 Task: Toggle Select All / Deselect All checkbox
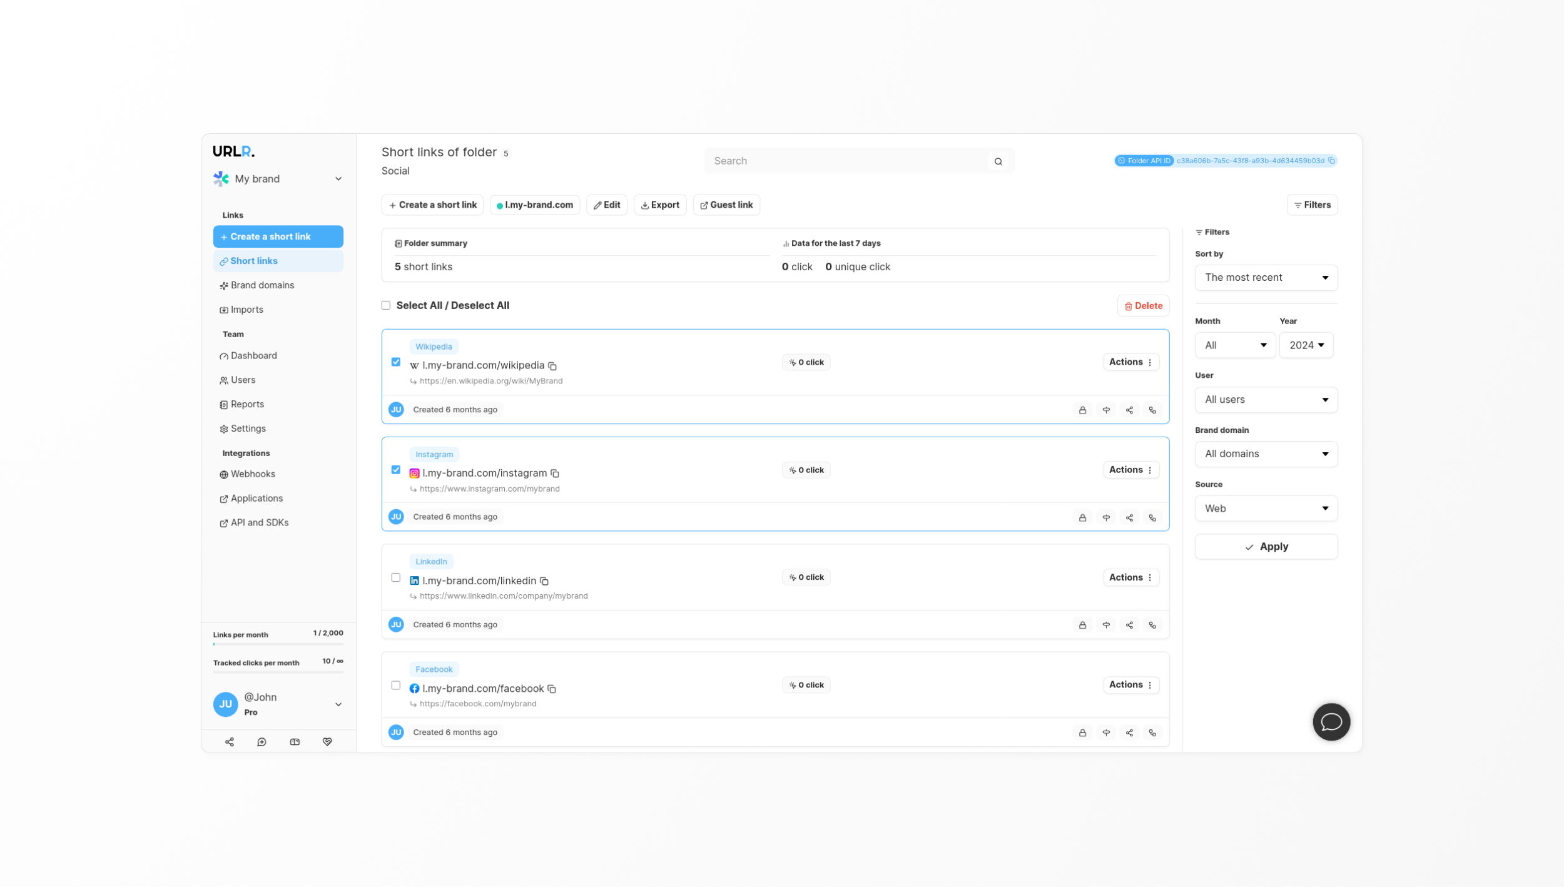tap(386, 305)
